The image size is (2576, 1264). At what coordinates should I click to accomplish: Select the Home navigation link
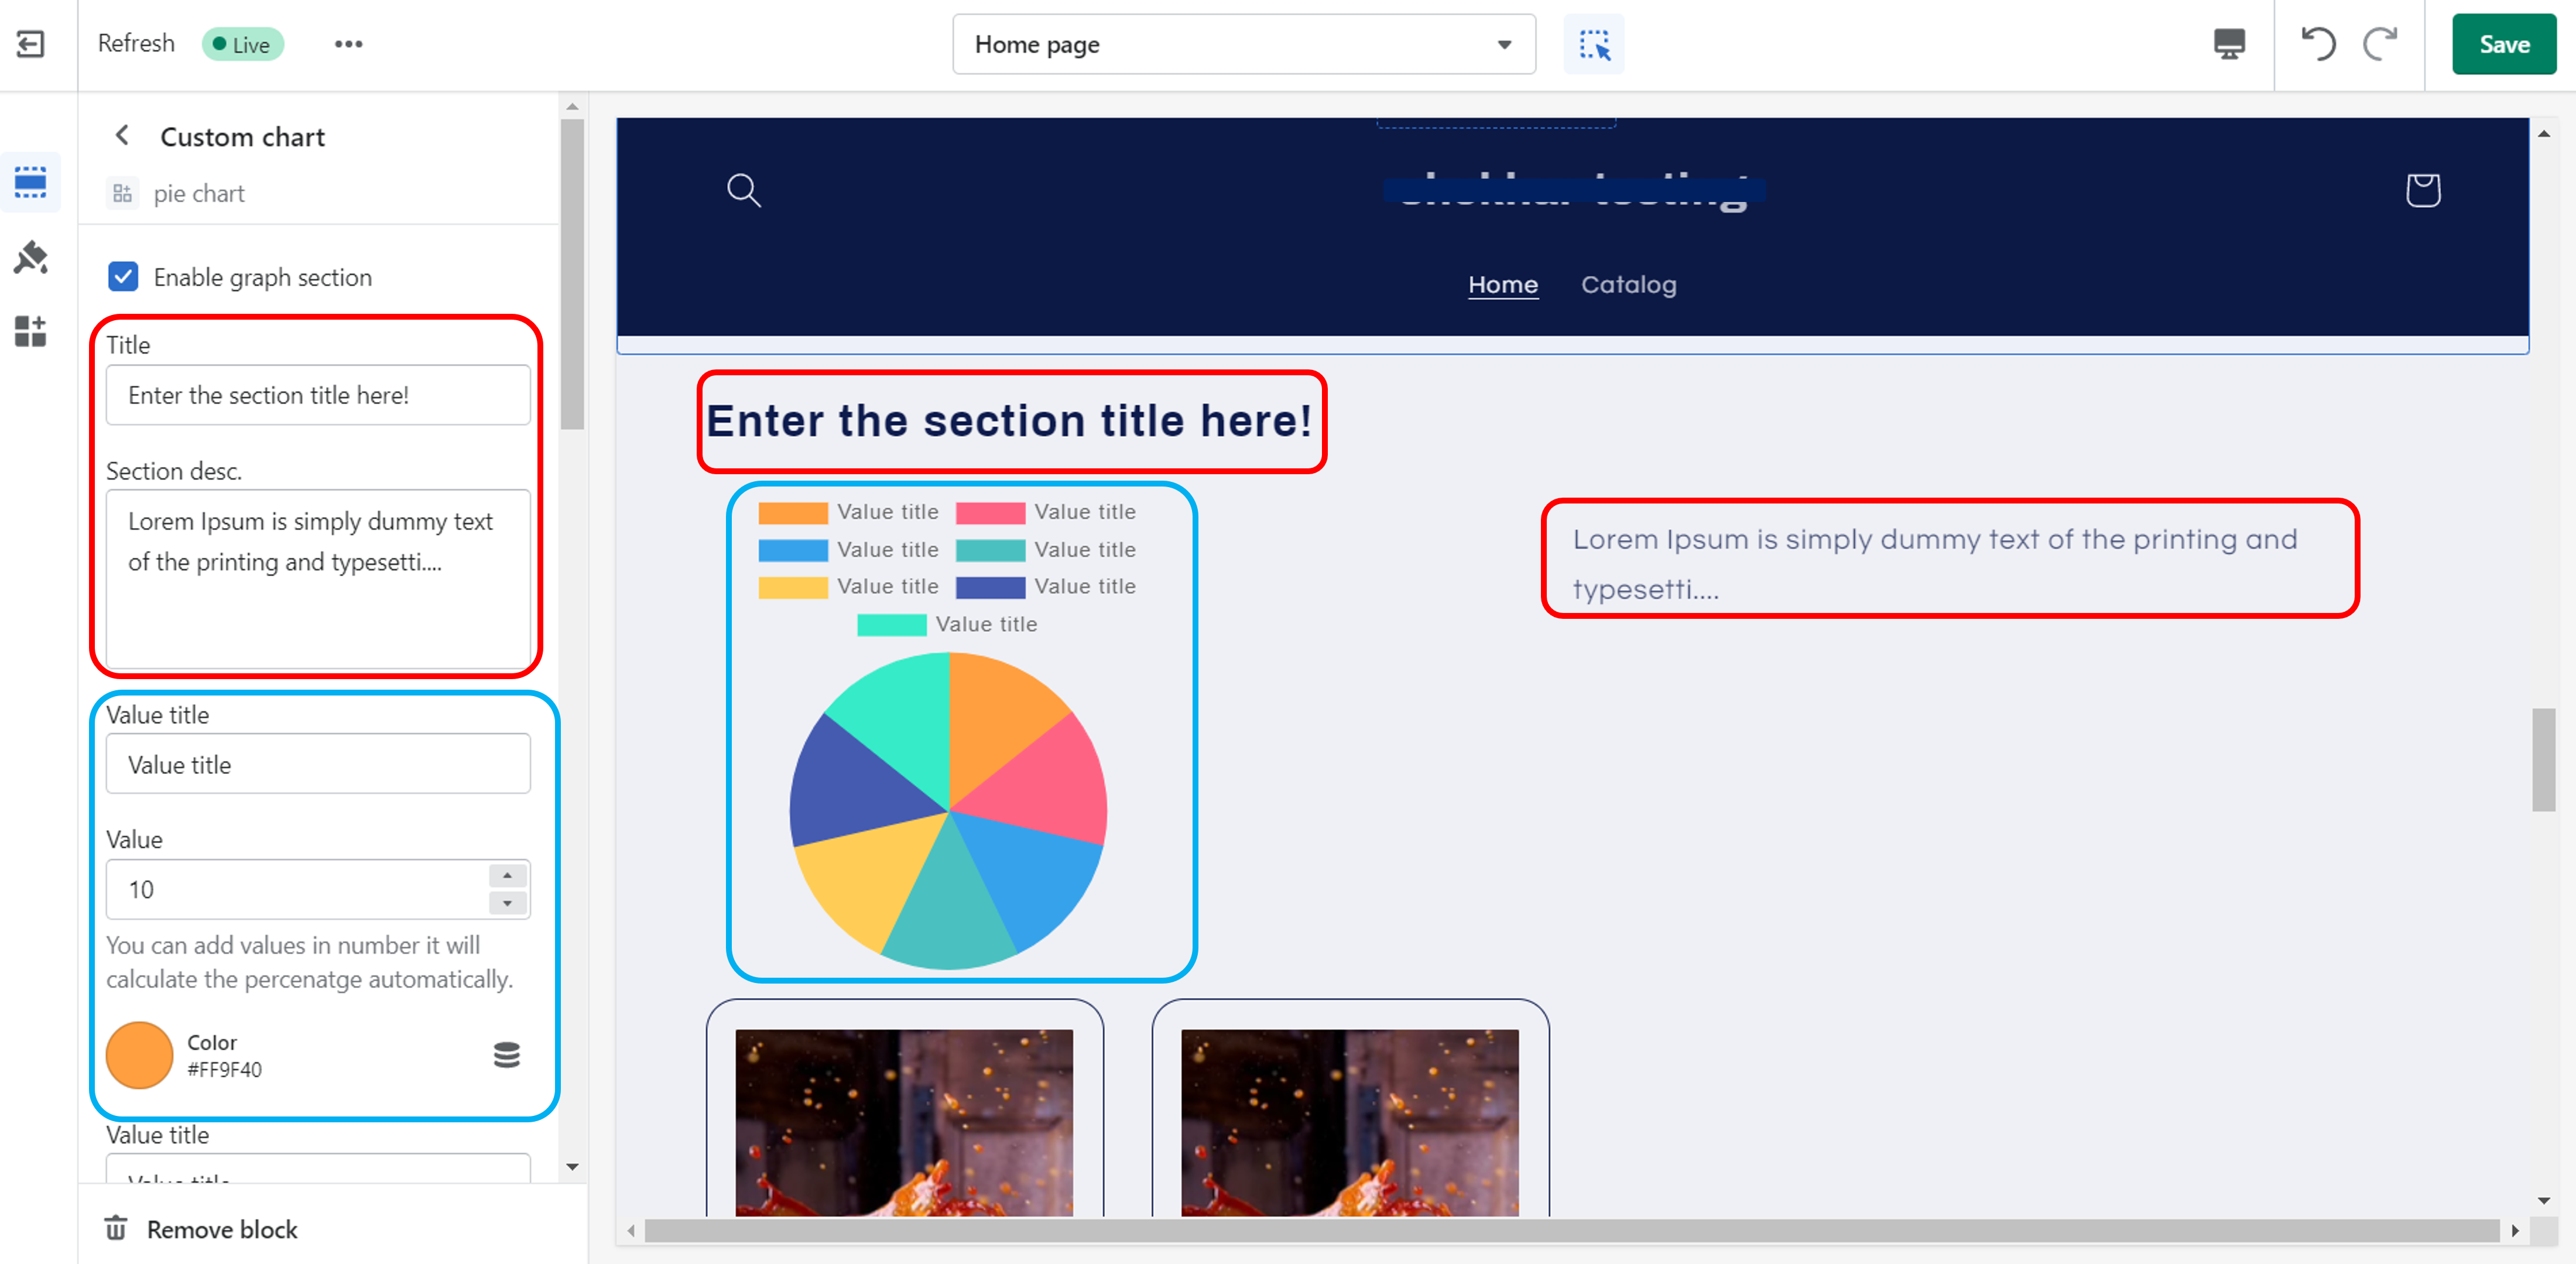[x=1502, y=284]
